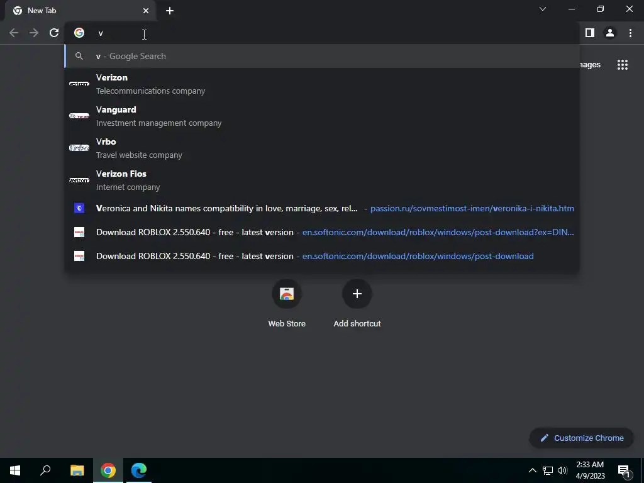Image resolution: width=644 pixels, height=483 pixels.
Task: Click the magnifier icon in the Google Search suggestion
Action: coord(79,56)
